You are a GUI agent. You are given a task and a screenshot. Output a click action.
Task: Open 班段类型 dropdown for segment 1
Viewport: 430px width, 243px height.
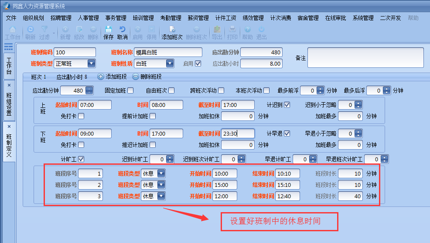[x=161, y=173]
